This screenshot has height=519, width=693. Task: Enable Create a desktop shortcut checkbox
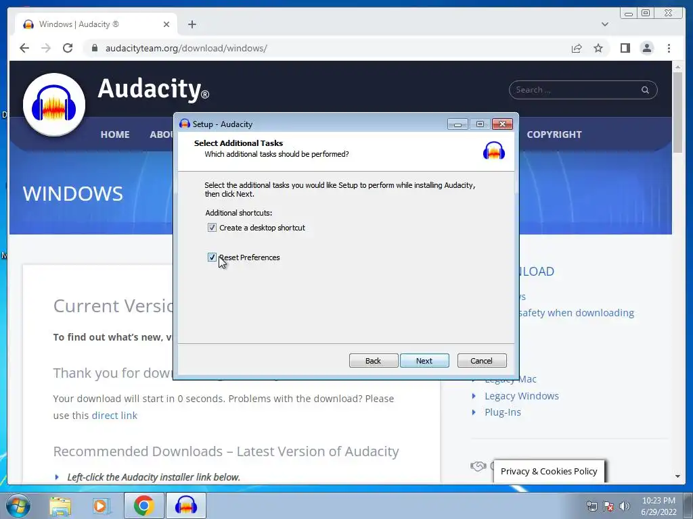click(212, 228)
